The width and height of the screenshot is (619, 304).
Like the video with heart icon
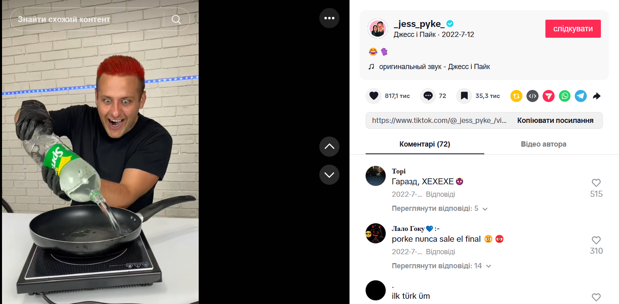coord(374,96)
